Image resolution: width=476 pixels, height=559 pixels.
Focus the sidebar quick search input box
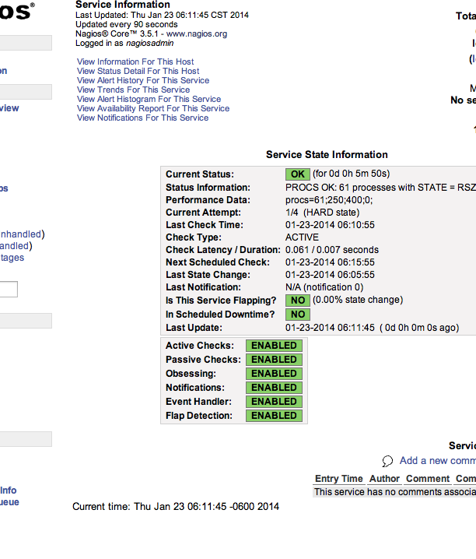(x=8, y=290)
